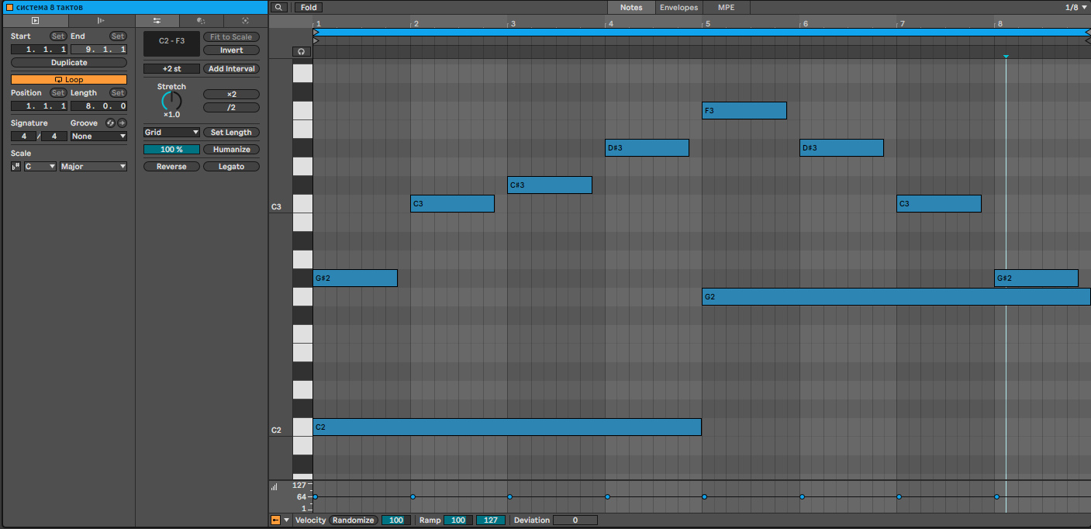Open the Groove dropdown set to None
1091x529 pixels.
coord(98,137)
